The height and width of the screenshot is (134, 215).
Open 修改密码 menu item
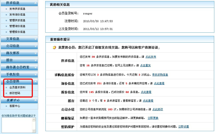pos(14,93)
